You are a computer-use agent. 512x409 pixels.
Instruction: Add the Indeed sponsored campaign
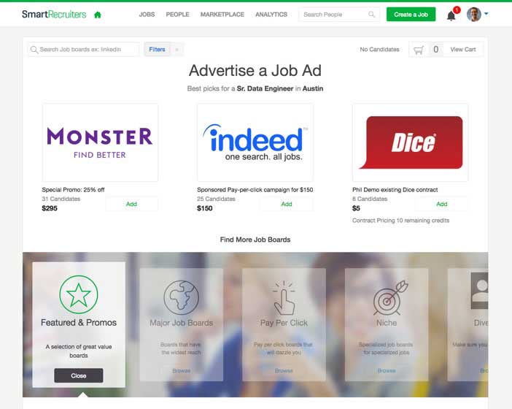(x=287, y=204)
